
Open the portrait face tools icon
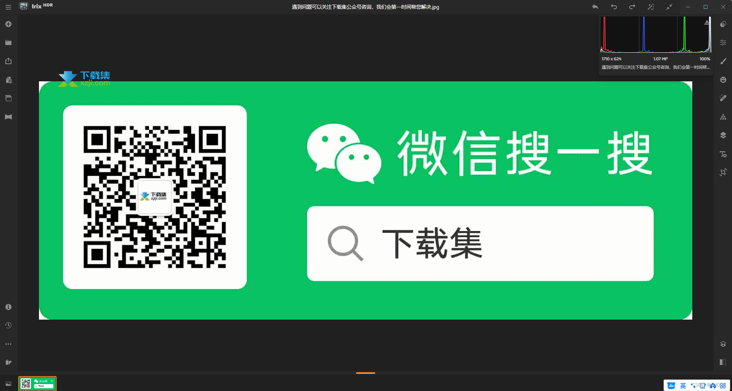pos(723,80)
